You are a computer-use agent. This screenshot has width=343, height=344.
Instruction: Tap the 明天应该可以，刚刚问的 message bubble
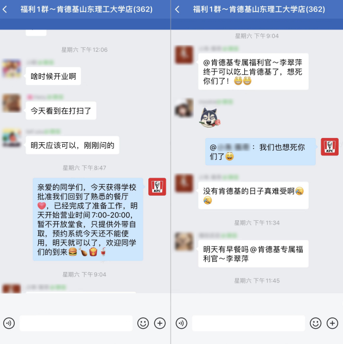(x=73, y=145)
